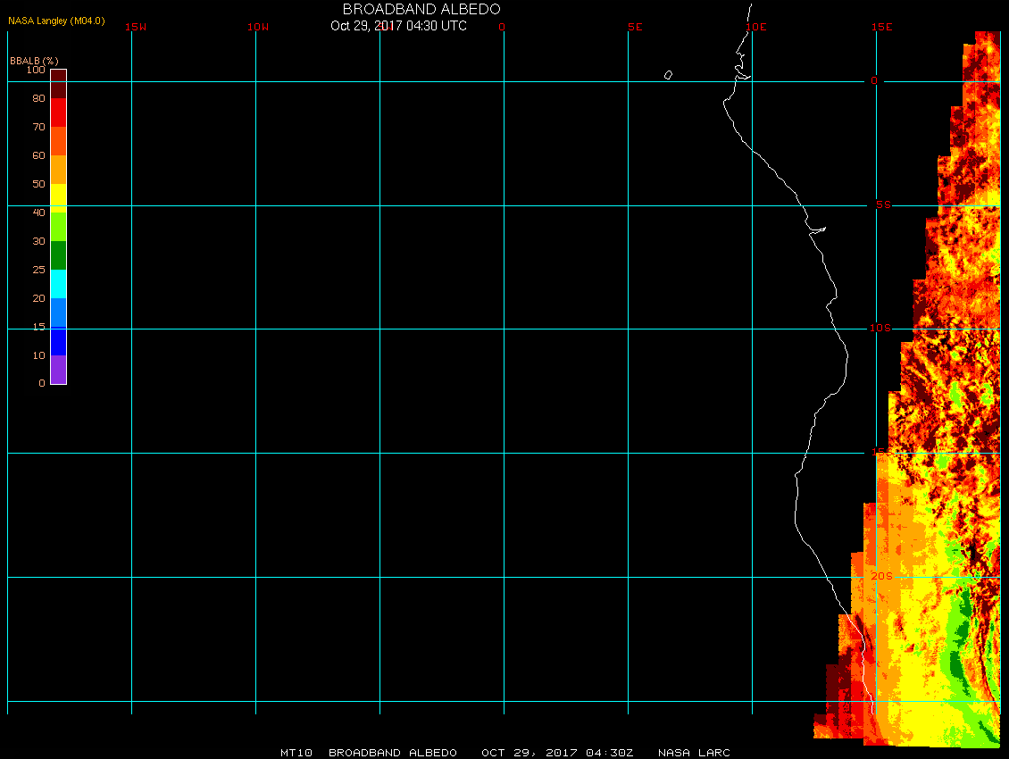
Task: Click the BROADBAND ALBEDO title text
Action: pos(421,9)
